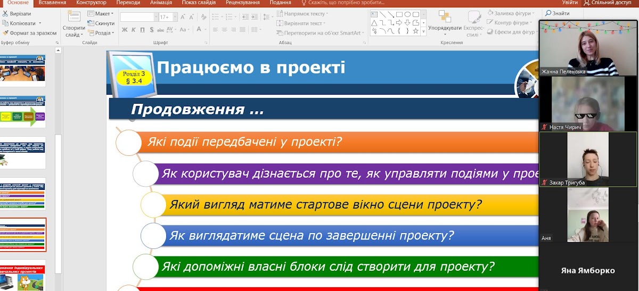The image size is (639, 291).
Task: Open the Layout (Макет) dropdown
Action: (x=100, y=14)
